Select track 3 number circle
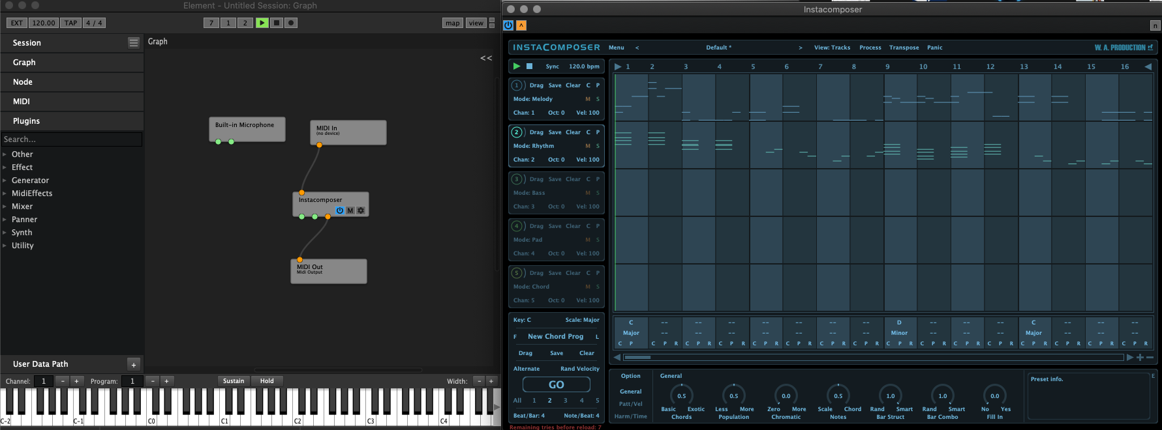Image resolution: width=1162 pixels, height=430 pixels. click(517, 179)
